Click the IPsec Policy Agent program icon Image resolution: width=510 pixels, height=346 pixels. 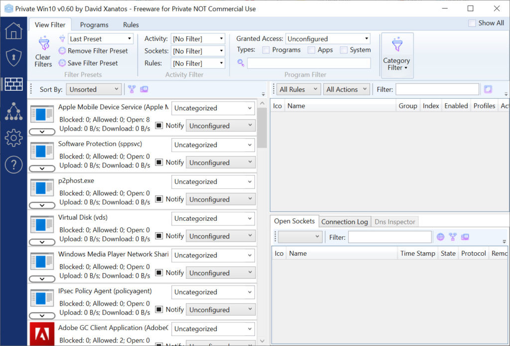42,298
